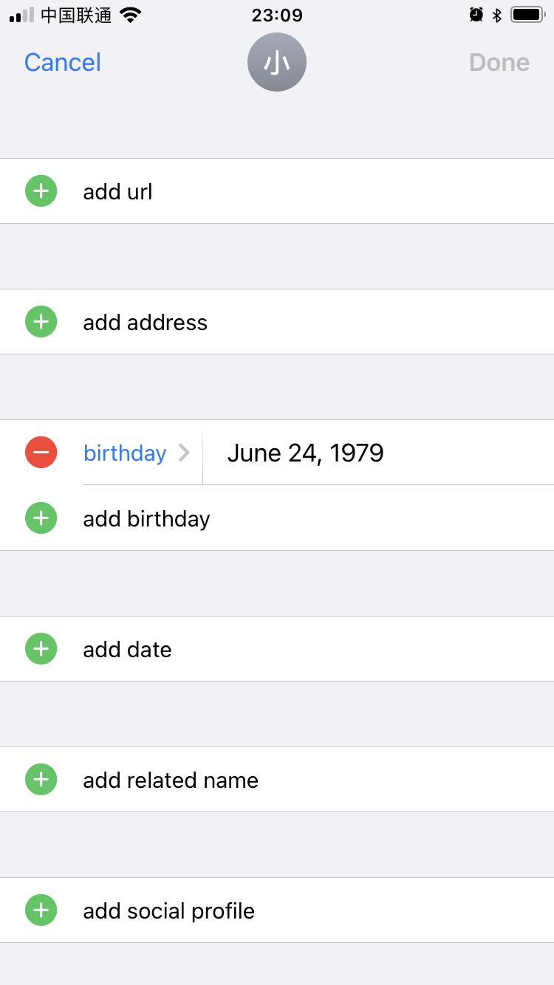Cancel editing the contact
The height and width of the screenshot is (985, 554).
point(63,62)
